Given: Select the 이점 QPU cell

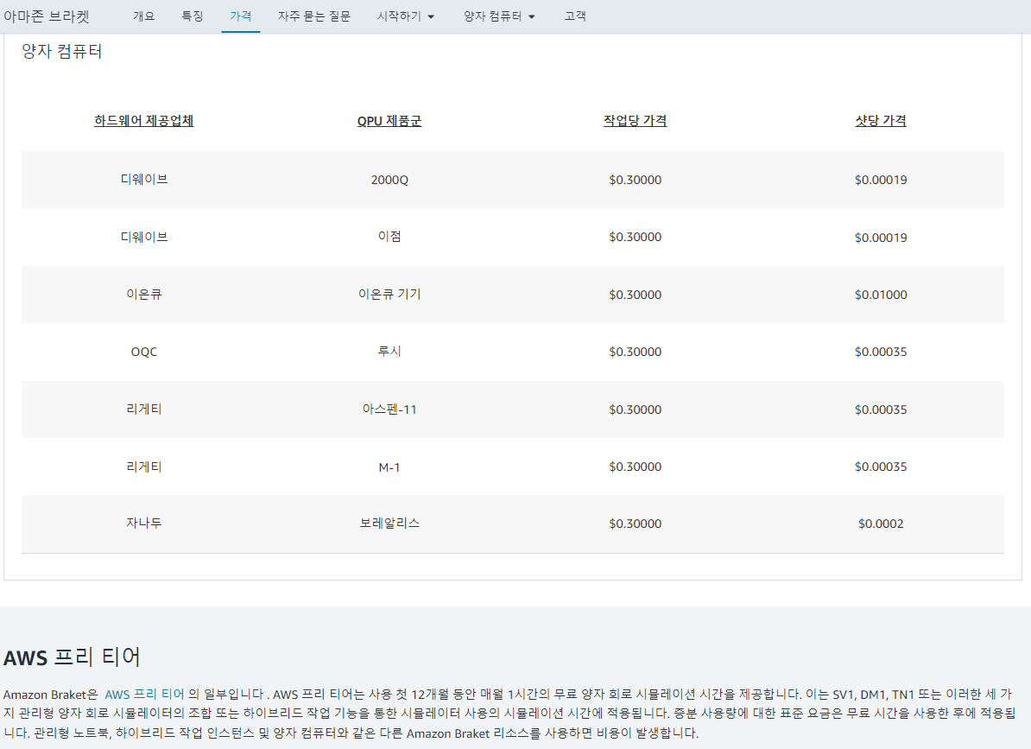Looking at the screenshot, I should click(x=389, y=237).
